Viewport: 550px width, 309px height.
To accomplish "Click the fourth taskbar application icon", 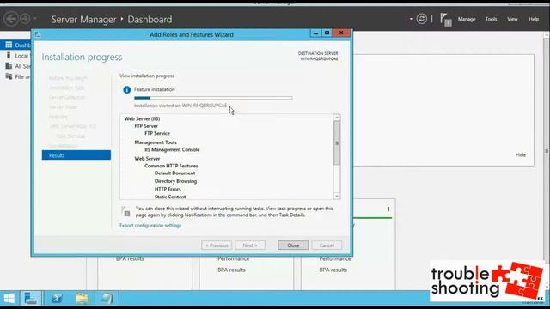I will tap(107, 299).
